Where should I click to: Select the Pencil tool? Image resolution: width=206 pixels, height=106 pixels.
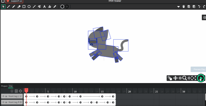pos(14,7)
